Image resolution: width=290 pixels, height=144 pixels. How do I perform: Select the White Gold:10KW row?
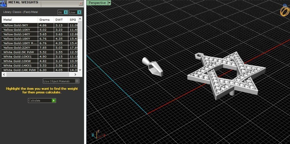tap(40, 61)
